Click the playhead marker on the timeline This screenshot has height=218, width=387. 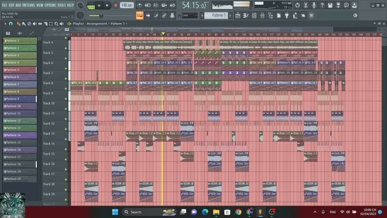tap(163, 33)
